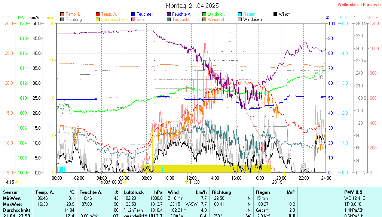Click the solar noon marker at 11:38
This screenshot has width=382, height=217.
coord(187,182)
